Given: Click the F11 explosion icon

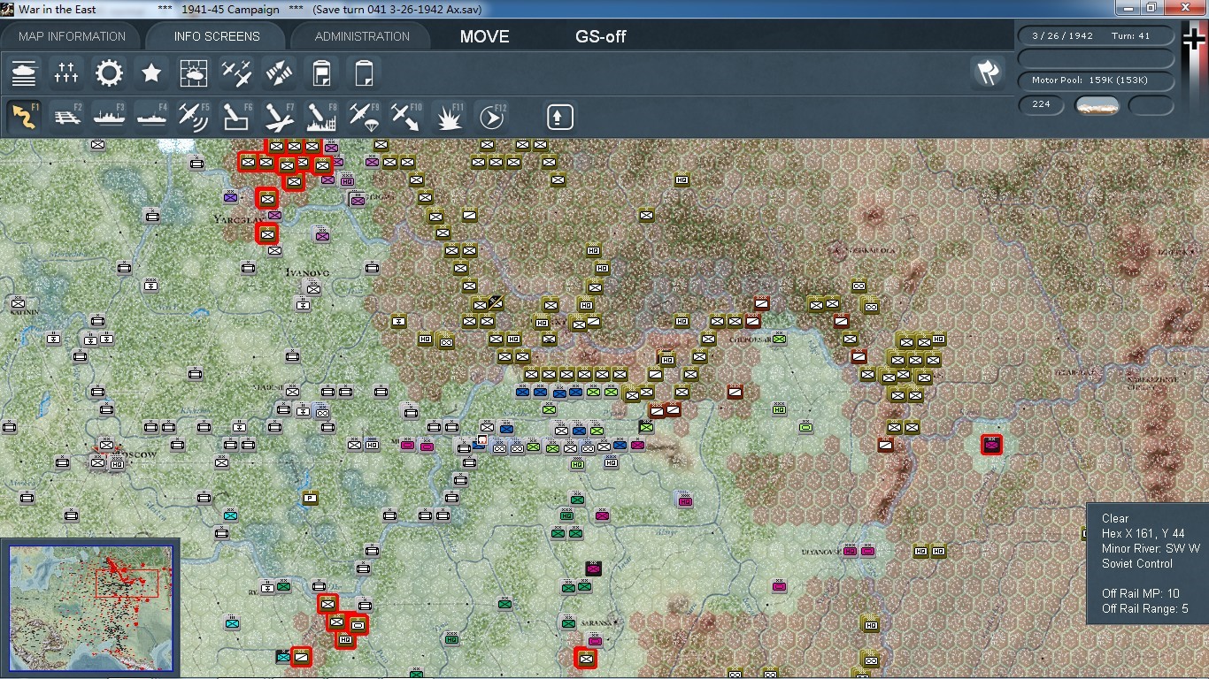Looking at the screenshot, I should (450, 116).
